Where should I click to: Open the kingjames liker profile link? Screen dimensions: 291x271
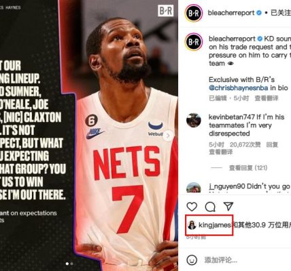(x=214, y=225)
